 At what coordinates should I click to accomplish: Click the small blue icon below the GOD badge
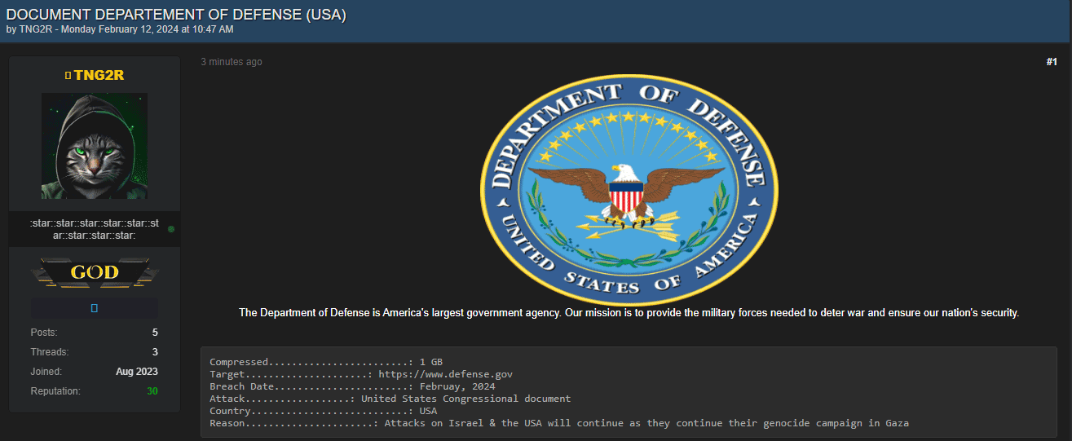[x=95, y=308]
